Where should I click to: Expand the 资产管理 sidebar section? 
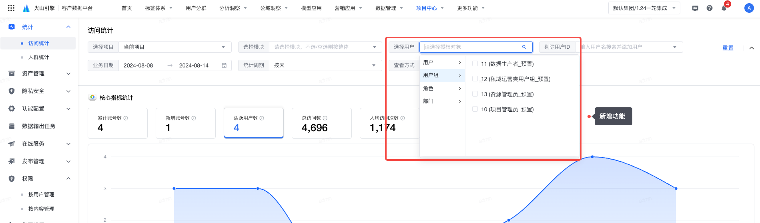(x=68, y=73)
